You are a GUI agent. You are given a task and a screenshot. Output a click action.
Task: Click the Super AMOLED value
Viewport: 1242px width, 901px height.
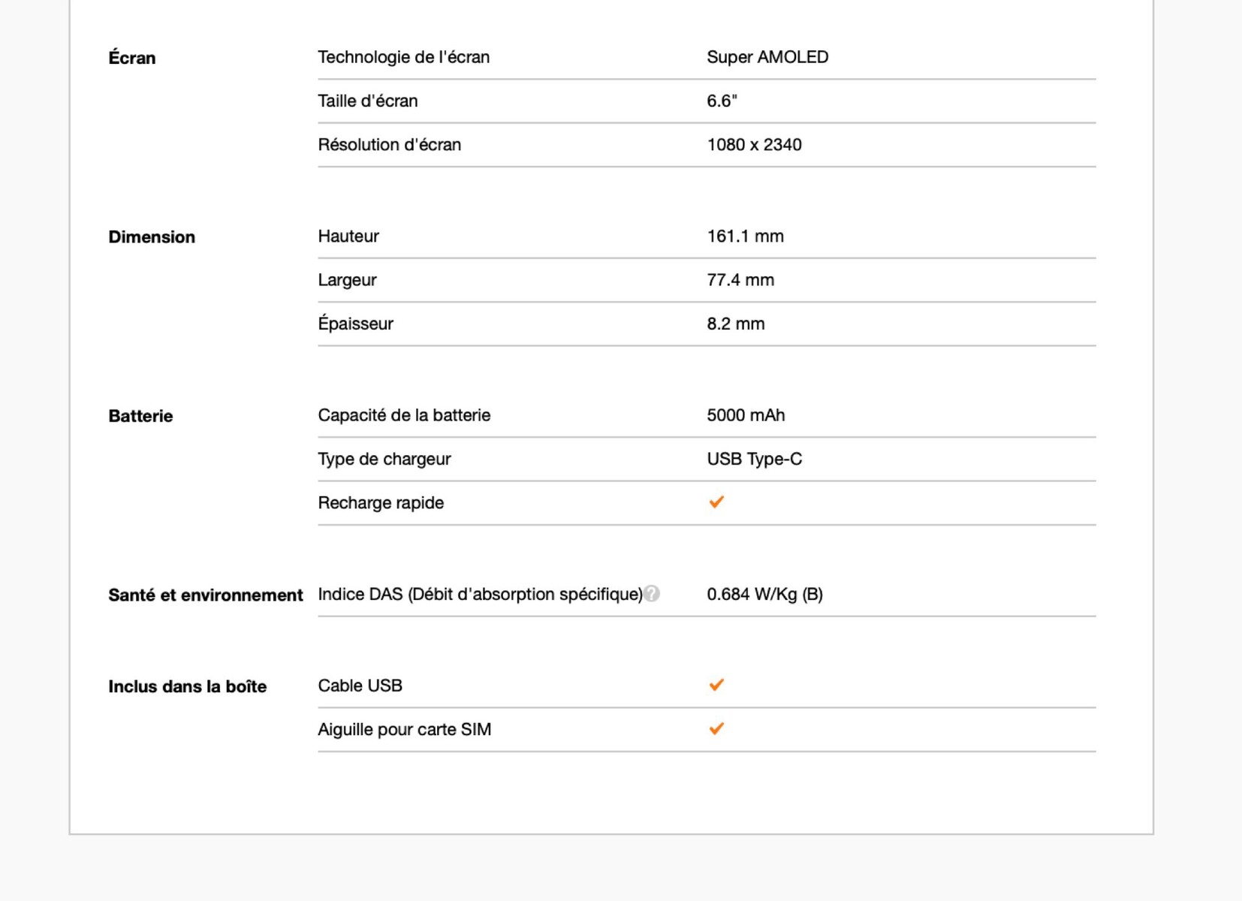pyautogui.click(x=767, y=57)
